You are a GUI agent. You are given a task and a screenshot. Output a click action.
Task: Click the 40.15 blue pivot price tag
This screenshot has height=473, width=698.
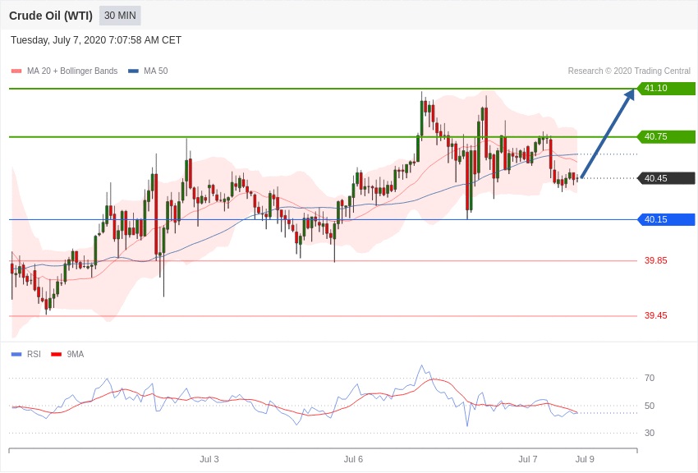point(666,219)
